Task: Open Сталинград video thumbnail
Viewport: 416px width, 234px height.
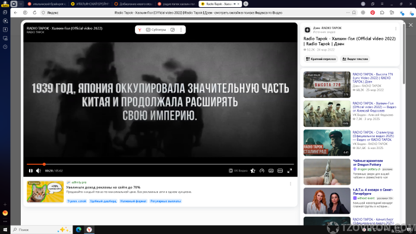Action: (327, 143)
